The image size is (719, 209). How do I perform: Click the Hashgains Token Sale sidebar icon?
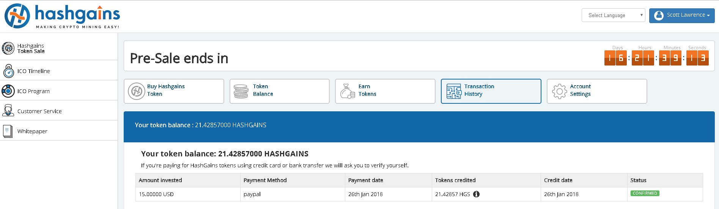8,48
